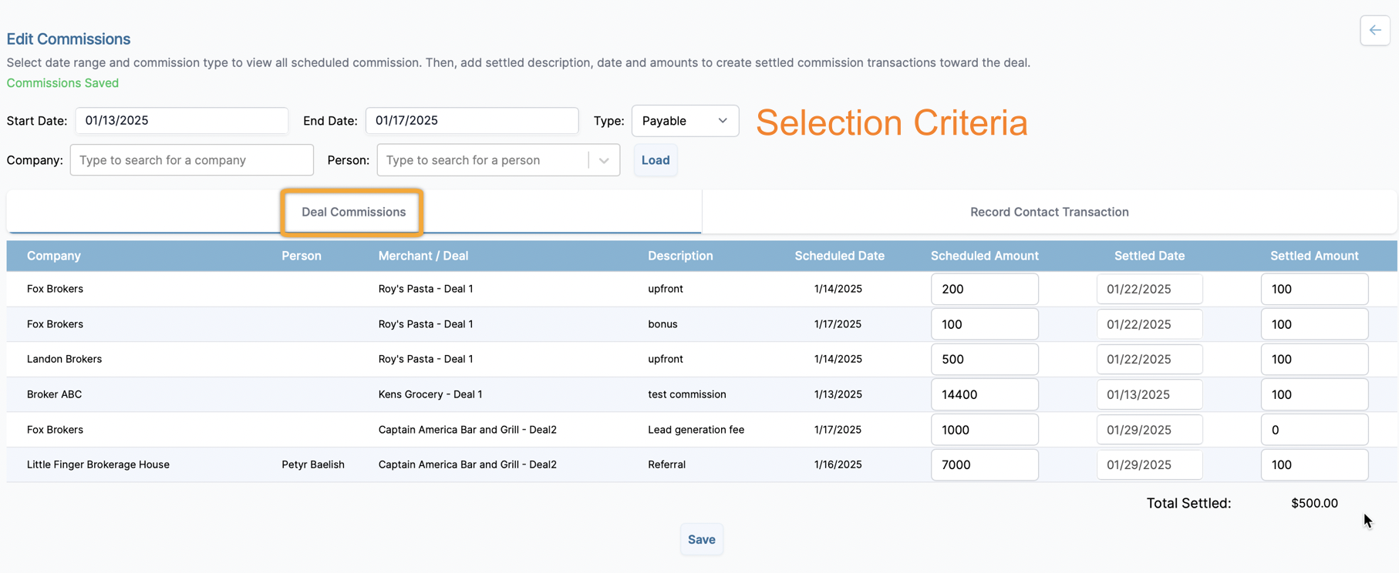Image resolution: width=1399 pixels, height=573 pixels.
Task: Click the Commissions Saved status message
Action: 62,83
